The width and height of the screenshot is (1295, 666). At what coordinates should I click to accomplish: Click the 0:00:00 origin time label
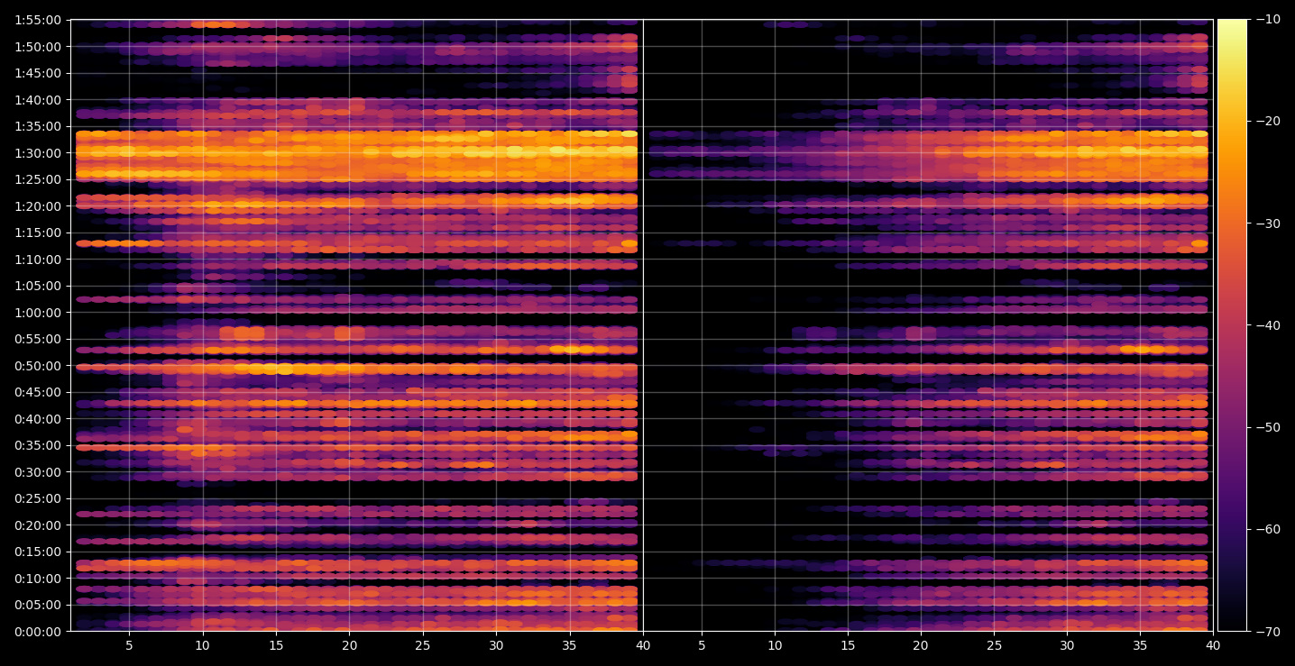pyautogui.click(x=38, y=632)
